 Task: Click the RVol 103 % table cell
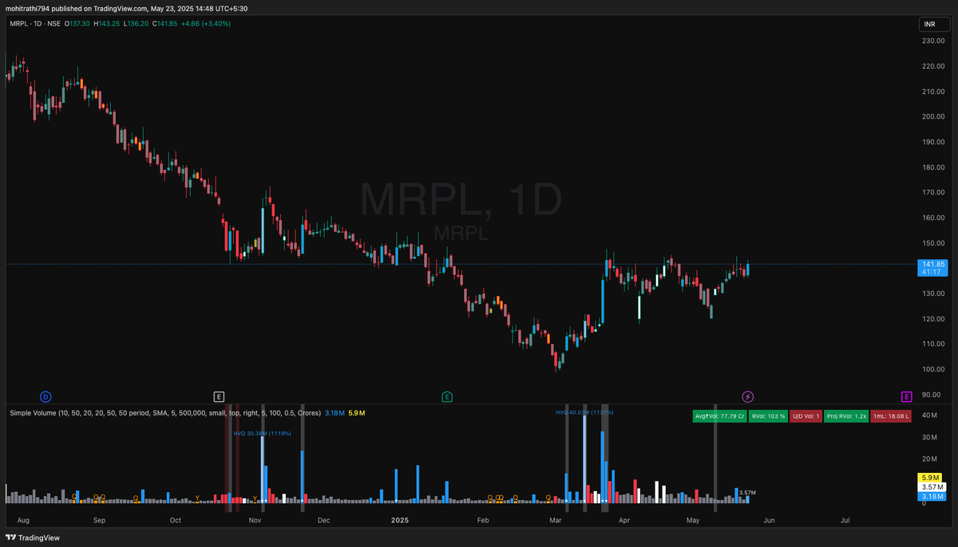767,416
